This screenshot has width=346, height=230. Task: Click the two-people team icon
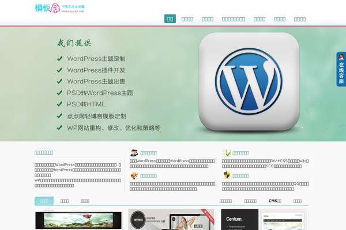(x=134, y=152)
